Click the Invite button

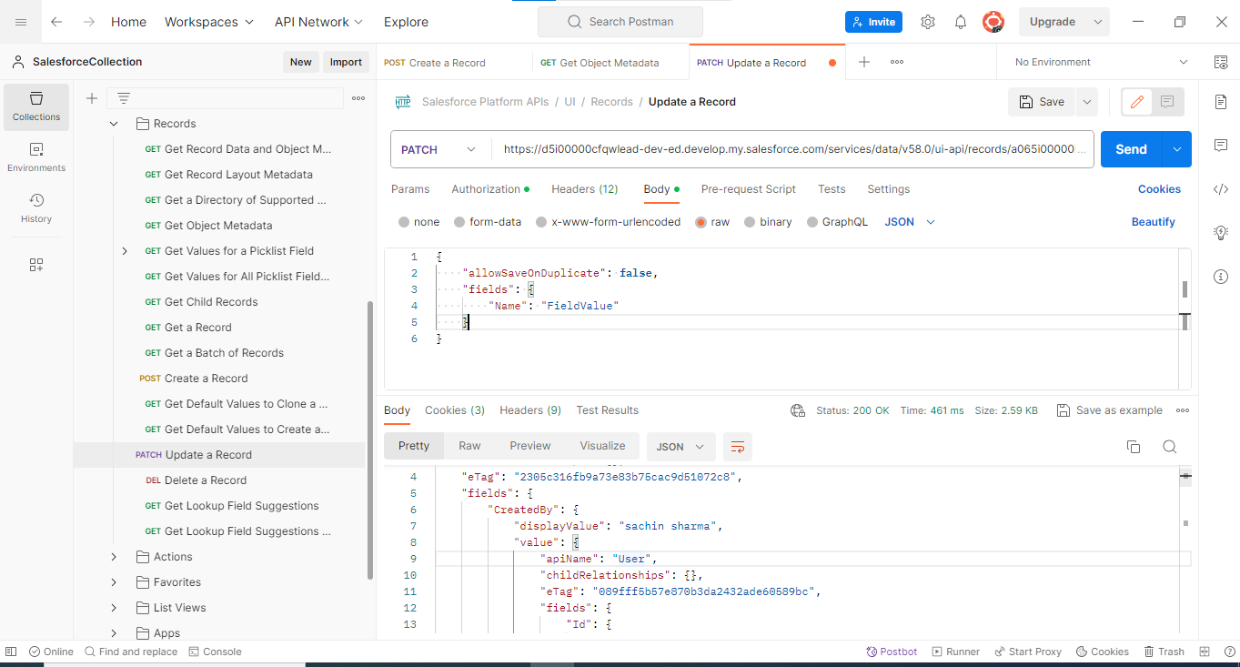click(873, 22)
